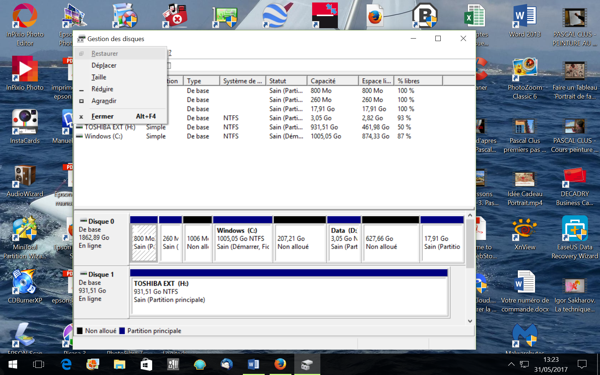
Task: Open the Firefox HTML file desktop icon
Action: [x=375, y=16]
